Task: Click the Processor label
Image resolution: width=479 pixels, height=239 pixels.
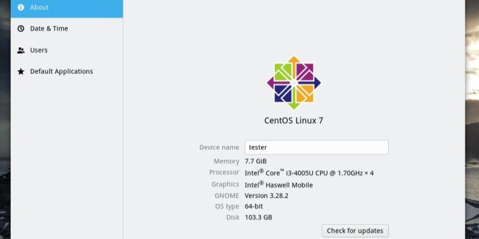Action: [224, 172]
